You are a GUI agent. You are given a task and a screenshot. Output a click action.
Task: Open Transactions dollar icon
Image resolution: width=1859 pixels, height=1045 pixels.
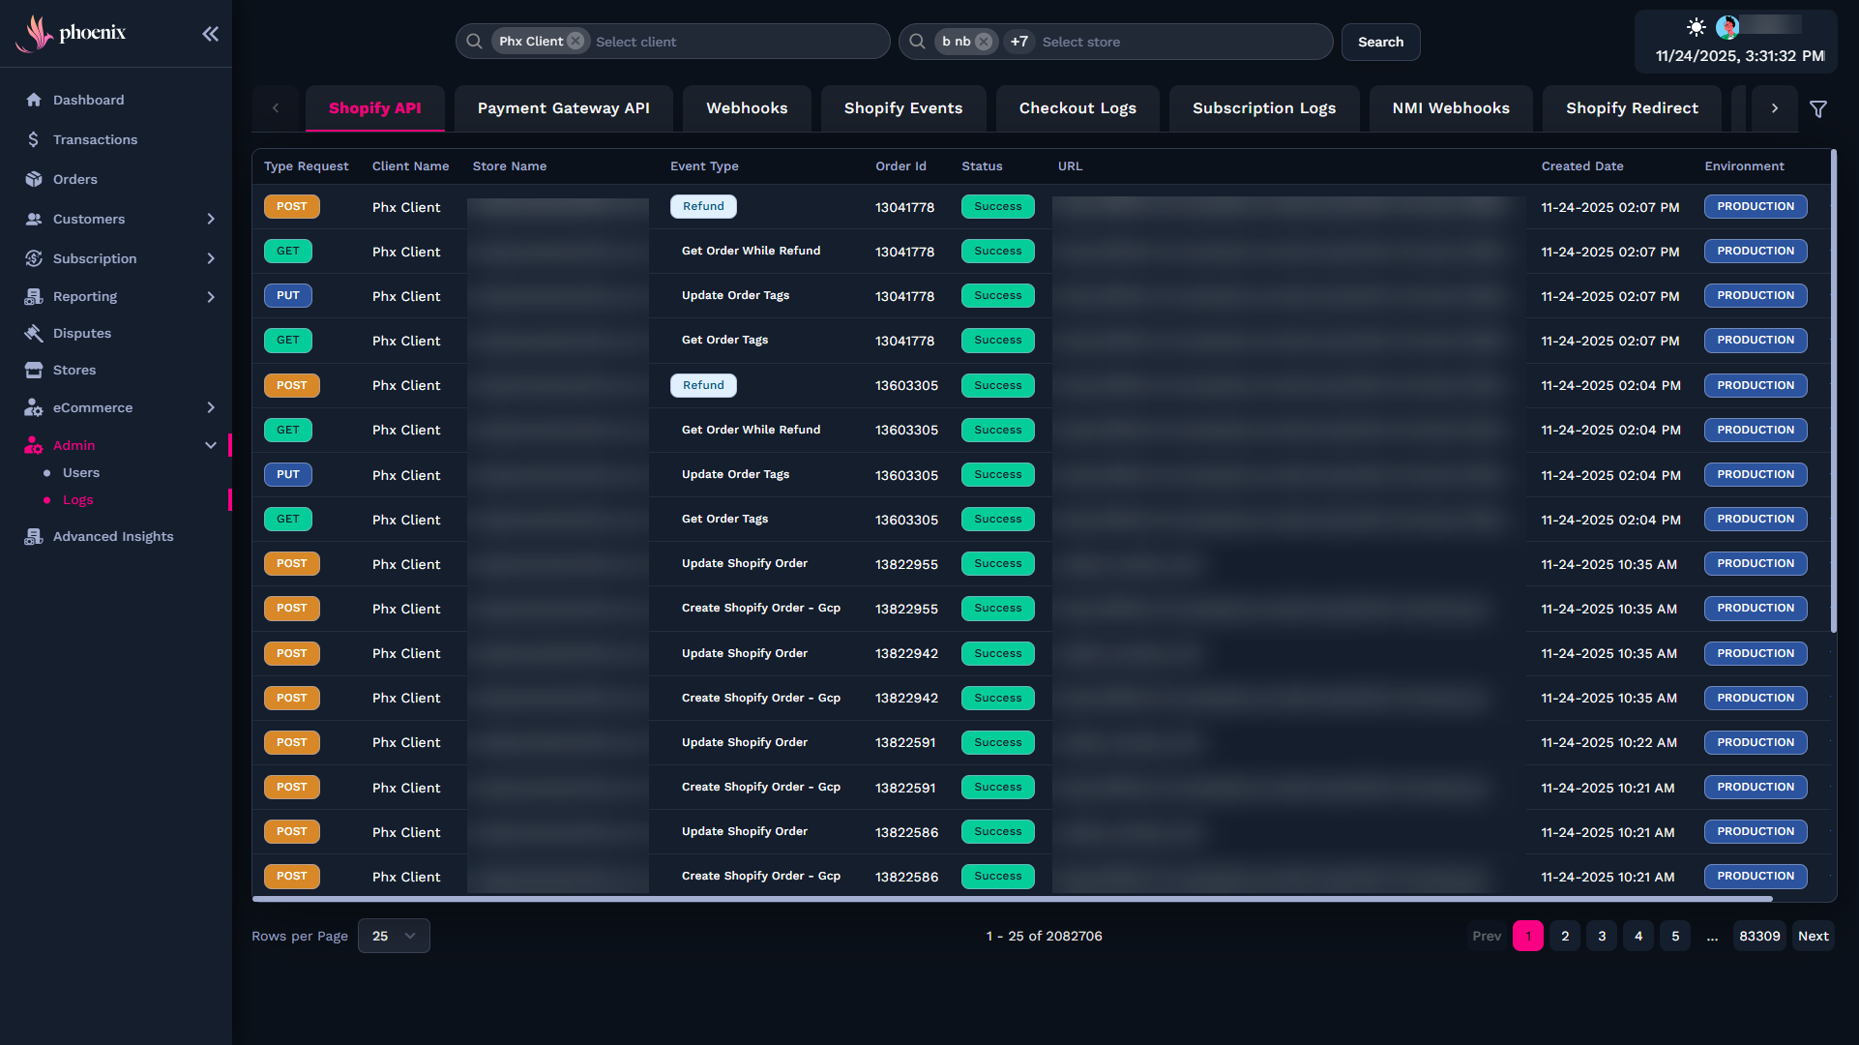coord(34,139)
